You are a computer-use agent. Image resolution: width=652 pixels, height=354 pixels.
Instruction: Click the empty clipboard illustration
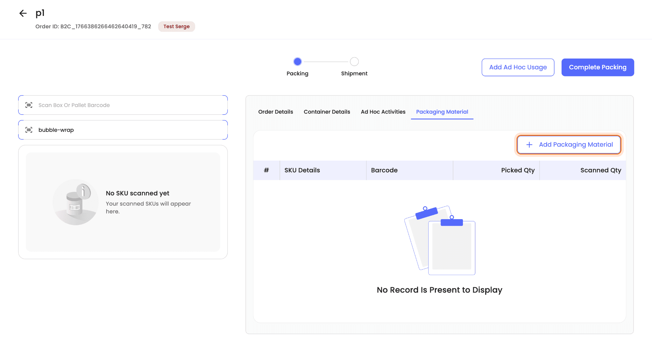(440, 240)
